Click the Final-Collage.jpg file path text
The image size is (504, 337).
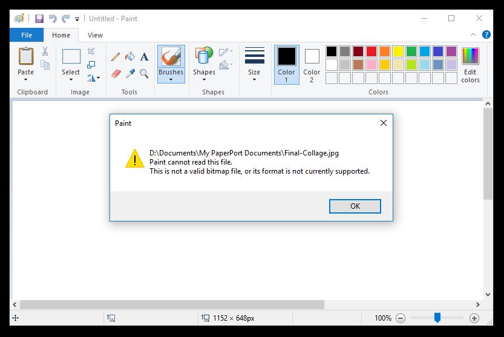(244, 153)
